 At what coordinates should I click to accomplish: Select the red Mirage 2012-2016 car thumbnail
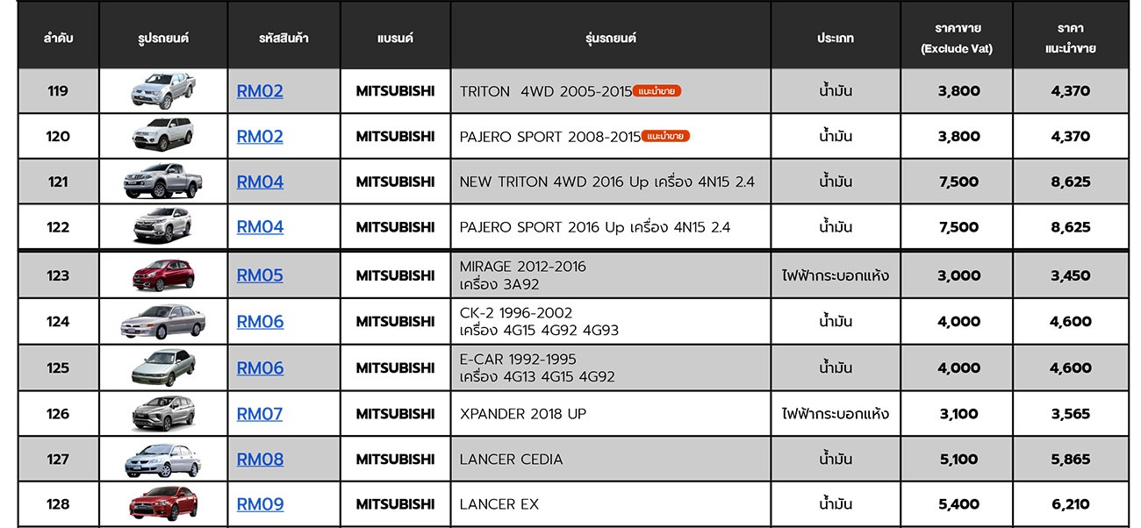click(x=162, y=275)
